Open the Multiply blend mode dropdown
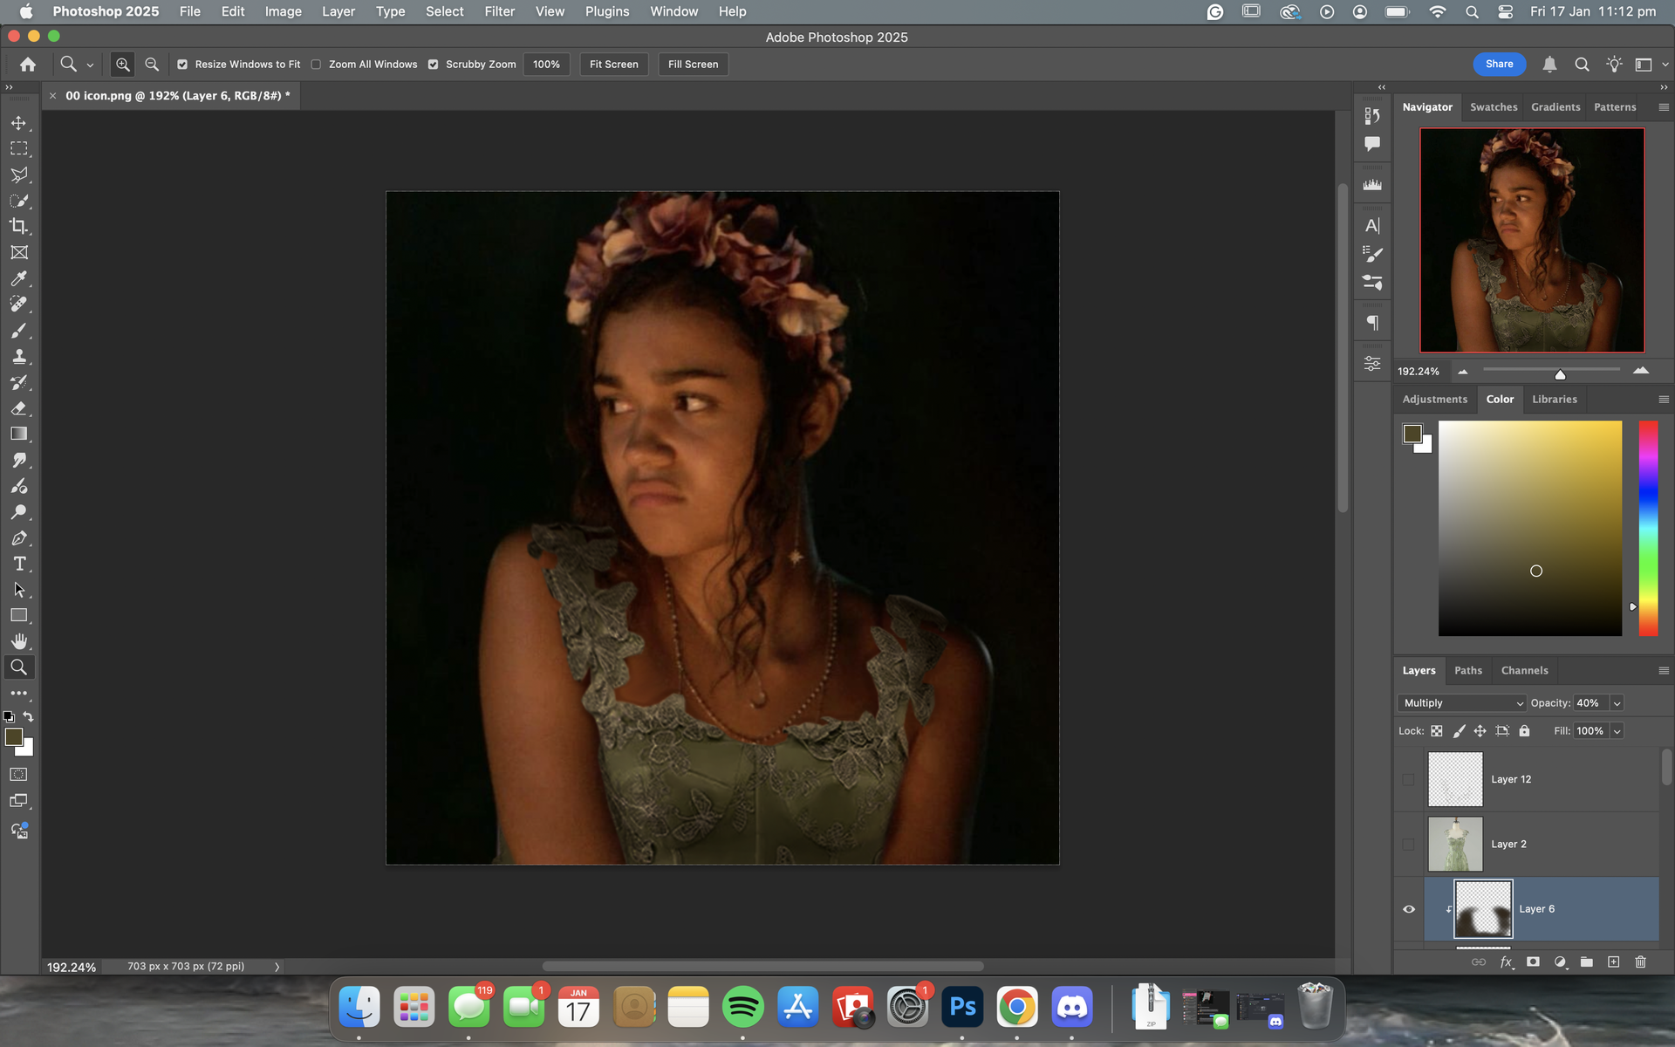 1462,703
